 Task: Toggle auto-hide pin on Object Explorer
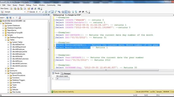pyautogui.click(x=46, y=15)
